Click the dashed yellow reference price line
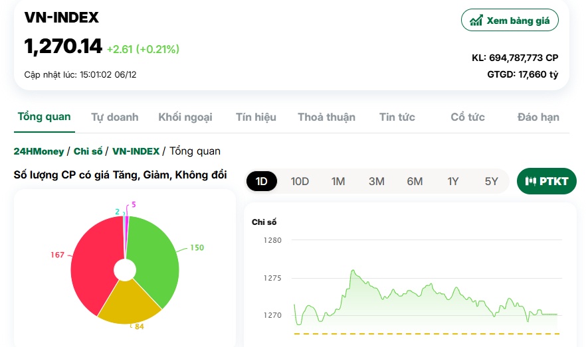Screen dimensions: 586x347 click(427, 334)
